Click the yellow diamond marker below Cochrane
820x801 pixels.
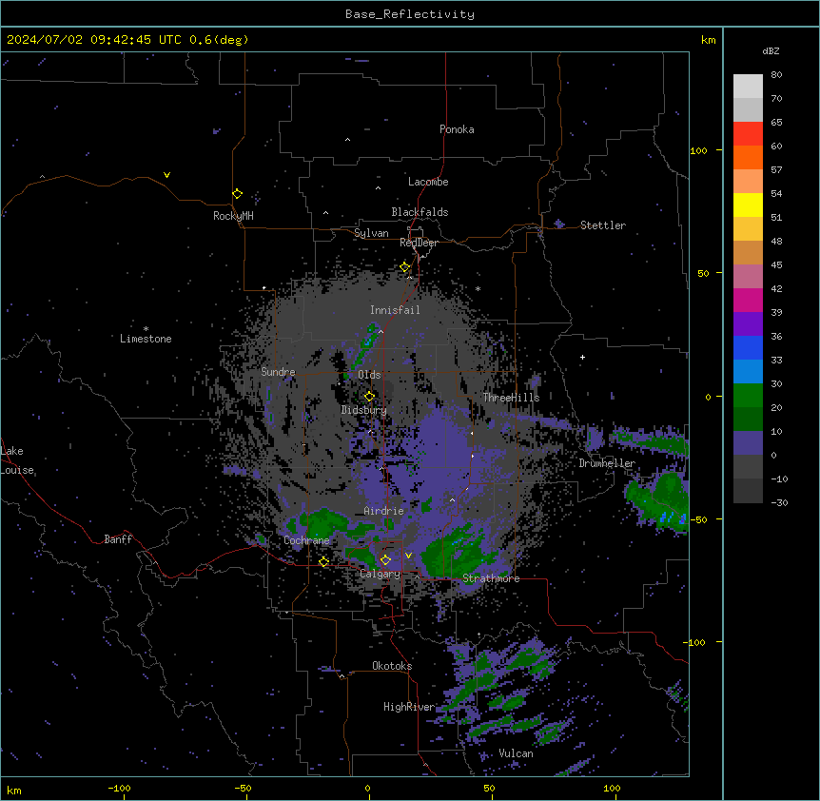[x=323, y=561]
